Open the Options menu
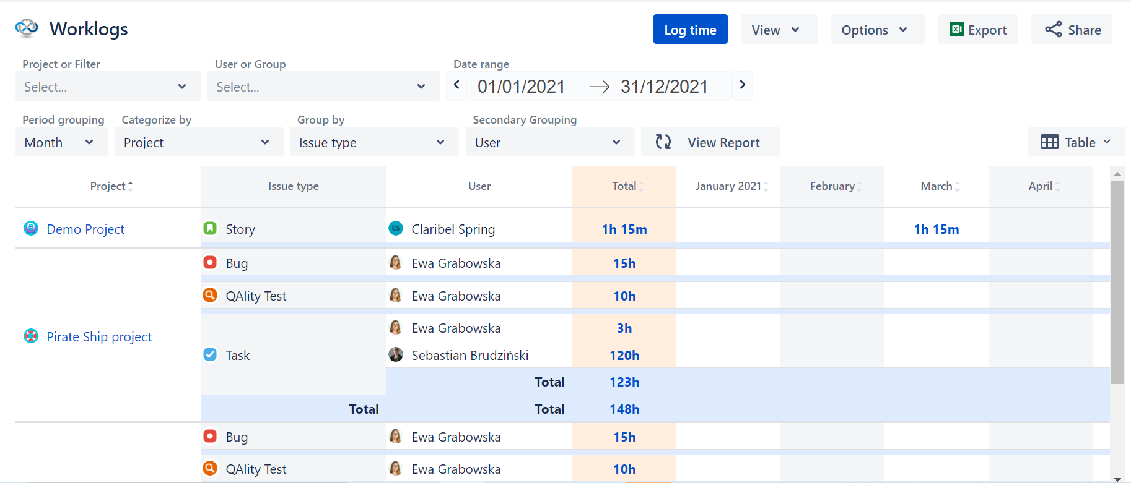The width and height of the screenshot is (1131, 483). 877,30
